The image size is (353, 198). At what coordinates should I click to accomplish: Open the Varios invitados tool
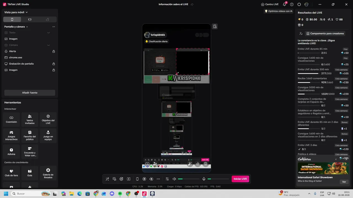(30, 120)
